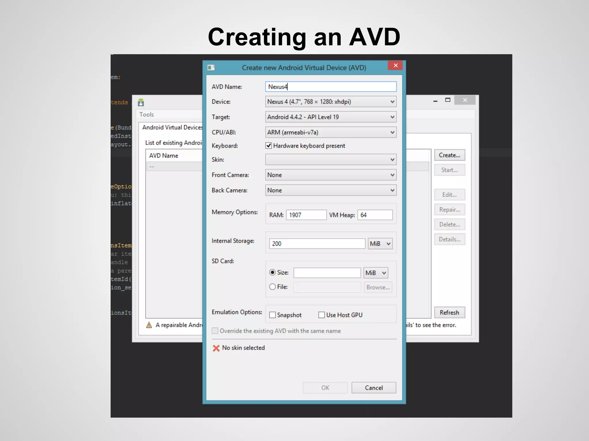Click Internal Storage field showing 200
Screen dimensions: 589x441
coord(317,244)
